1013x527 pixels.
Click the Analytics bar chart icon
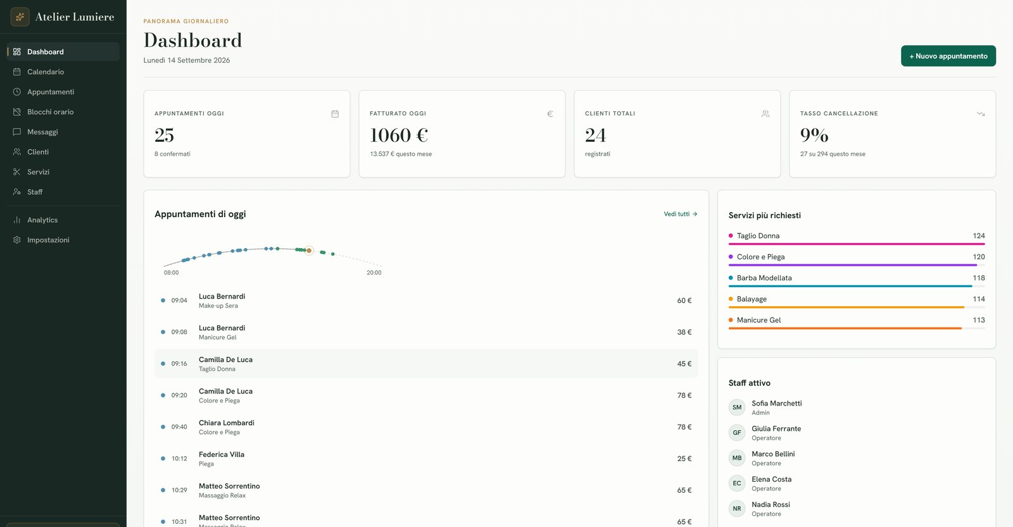pos(17,220)
